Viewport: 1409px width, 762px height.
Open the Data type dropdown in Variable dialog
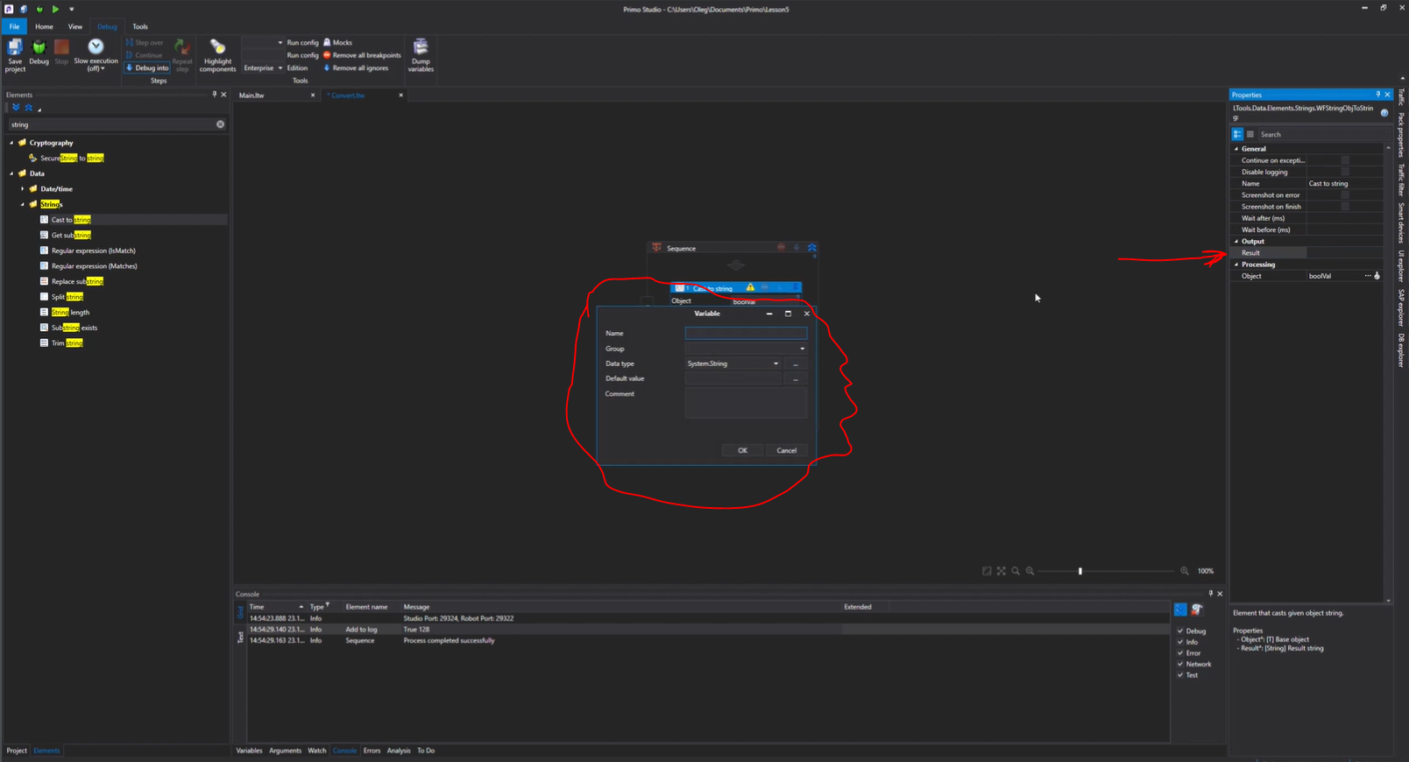coord(775,363)
